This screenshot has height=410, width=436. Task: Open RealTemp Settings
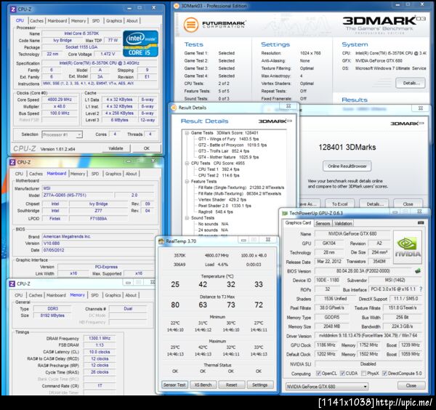(x=259, y=385)
